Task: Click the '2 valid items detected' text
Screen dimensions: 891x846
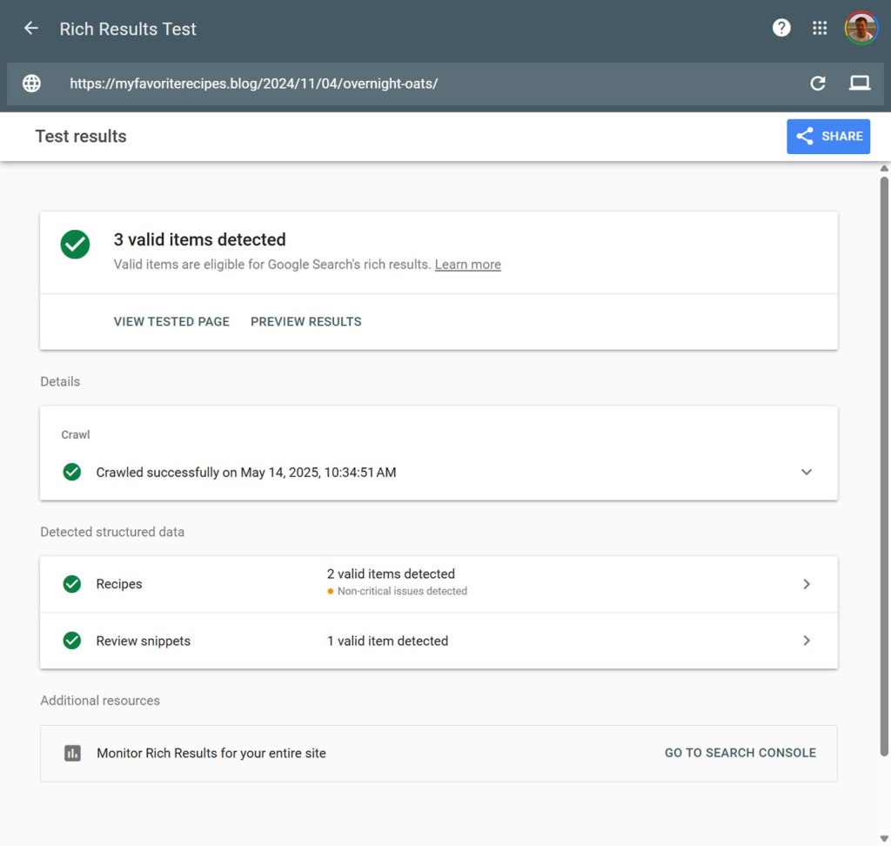Action: pyautogui.click(x=391, y=574)
